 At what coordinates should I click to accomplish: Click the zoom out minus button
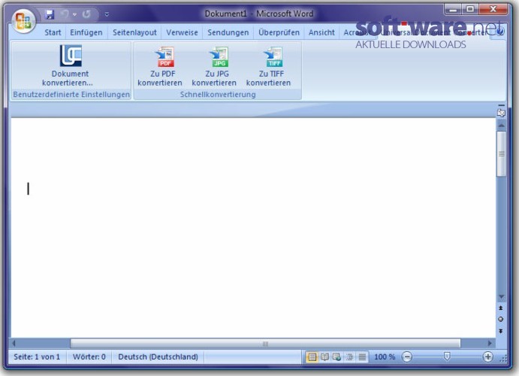[407, 356]
